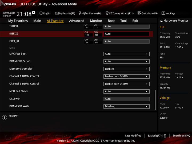Select the Exit tab
Screen dimensions: 192x144
coord(135,21)
